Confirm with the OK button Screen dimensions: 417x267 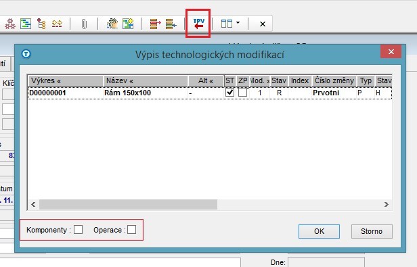tap(319, 231)
